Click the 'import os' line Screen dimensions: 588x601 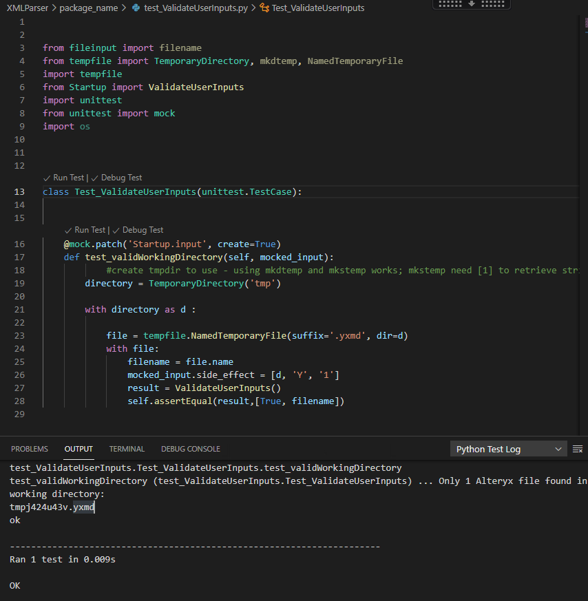tap(66, 126)
